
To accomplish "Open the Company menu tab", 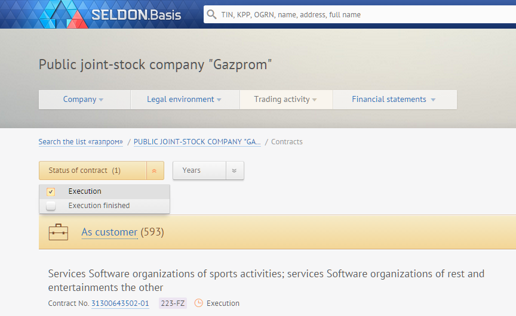I will click(85, 100).
